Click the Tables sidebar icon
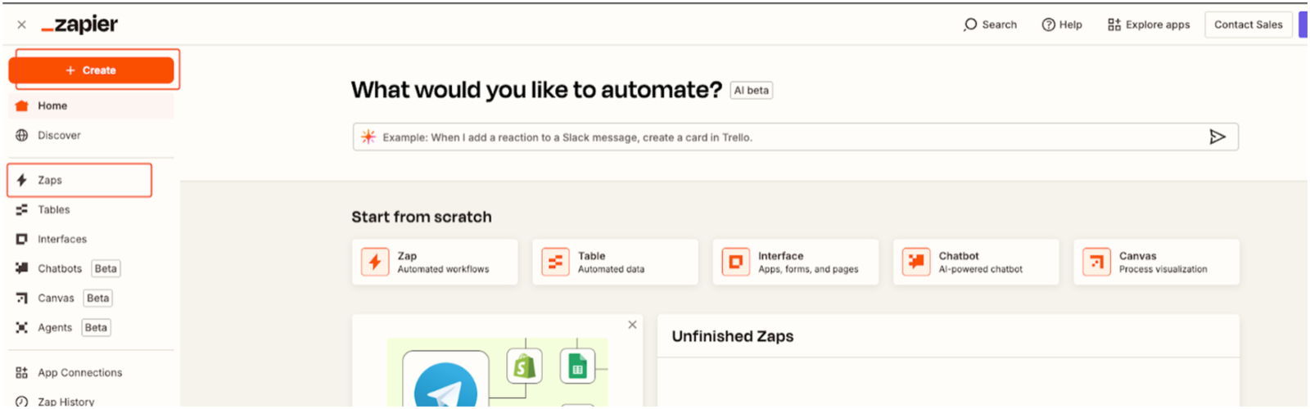Viewport: 1310px width, 409px height. [22, 209]
